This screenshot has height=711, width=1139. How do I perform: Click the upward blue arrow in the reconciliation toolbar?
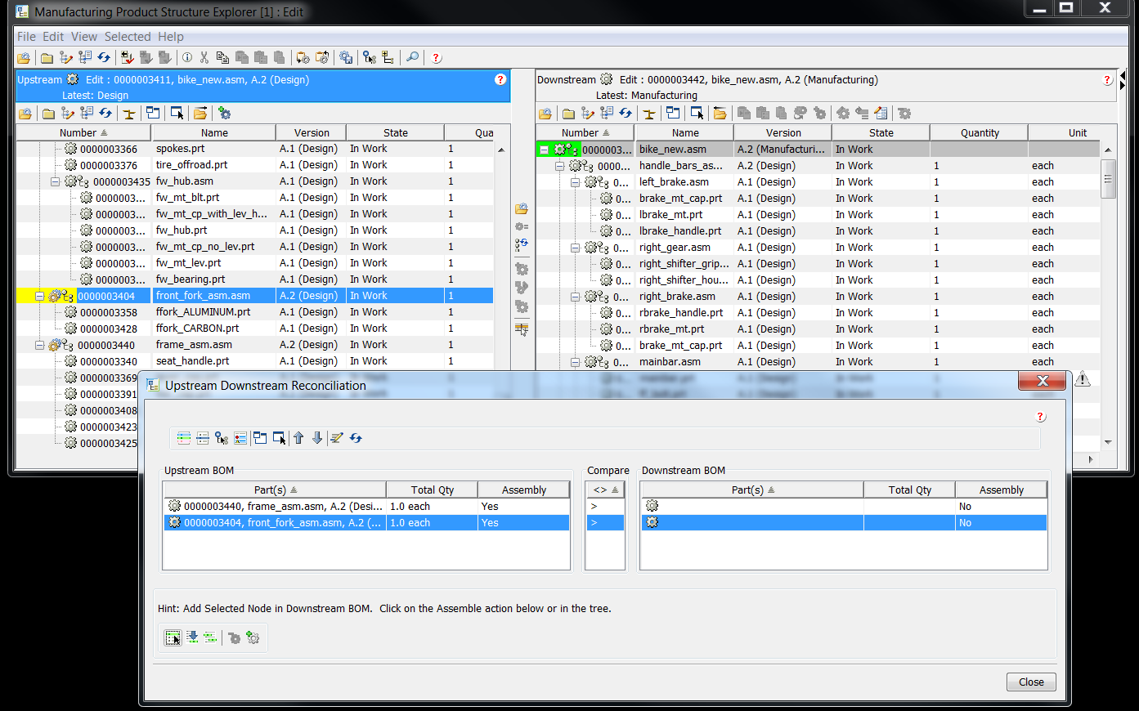tap(298, 438)
